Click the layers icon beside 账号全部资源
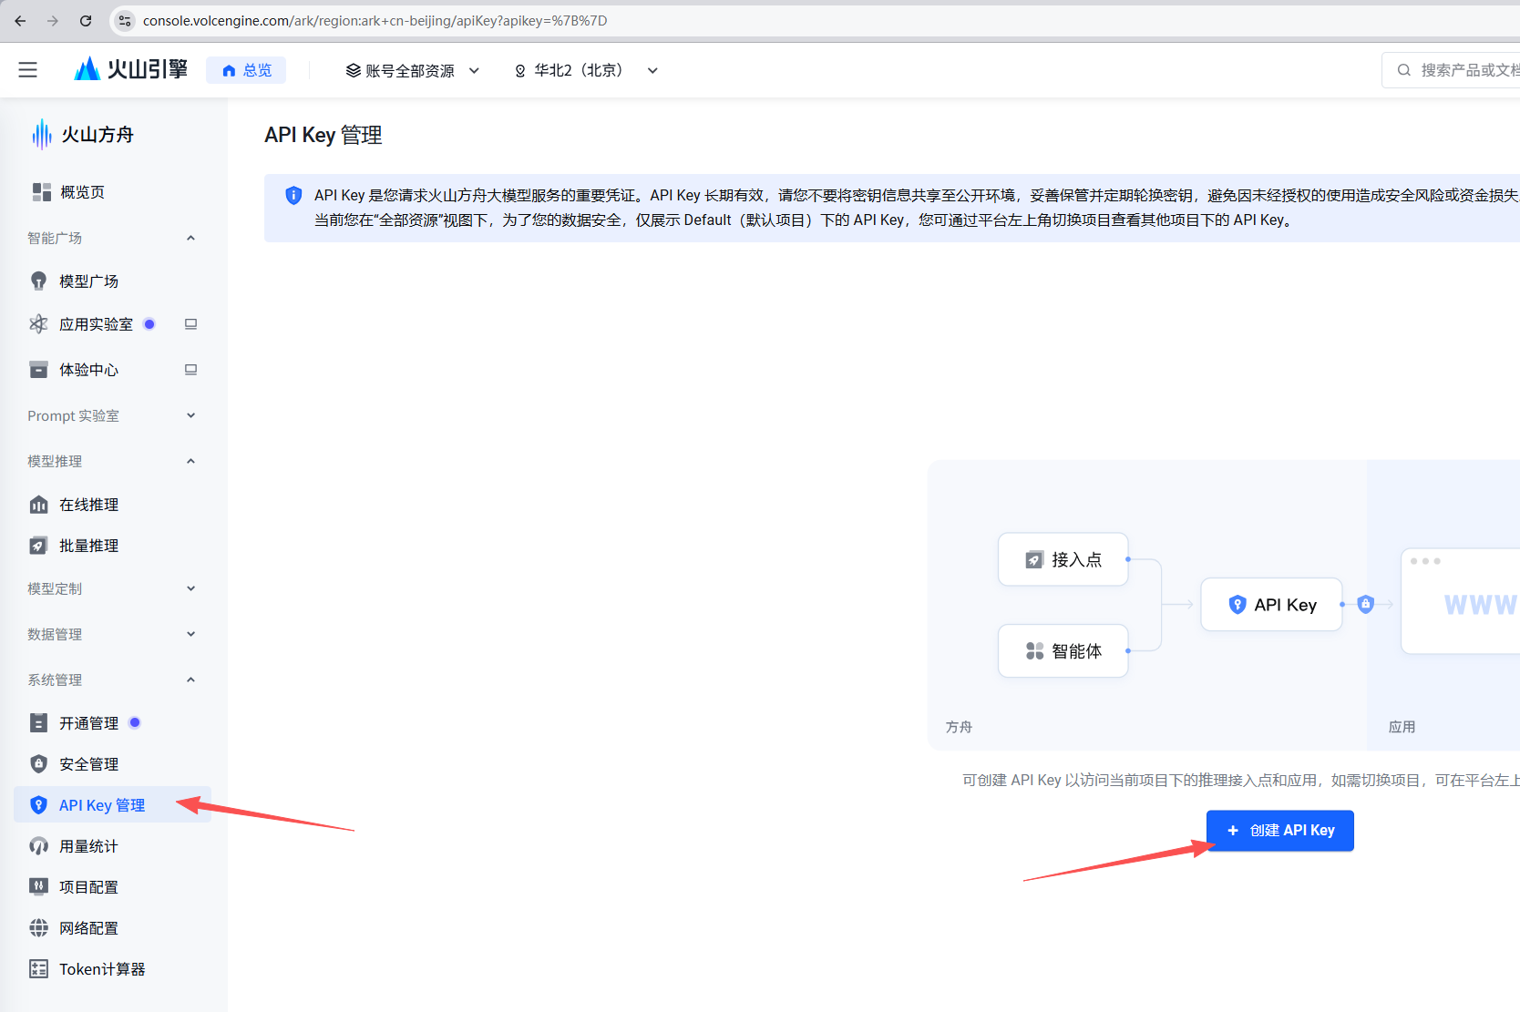This screenshot has height=1012, width=1520. (354, 70)
